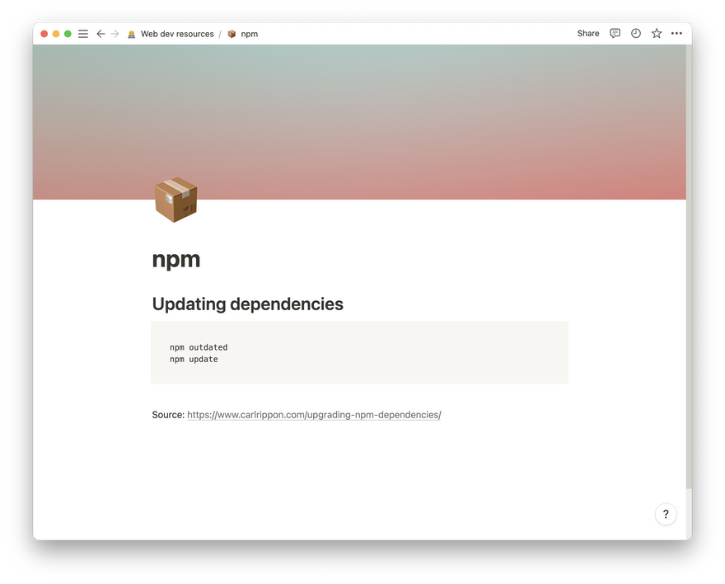
Task: Click the vertical scrollbar on the right
Action: pos(689,264)
